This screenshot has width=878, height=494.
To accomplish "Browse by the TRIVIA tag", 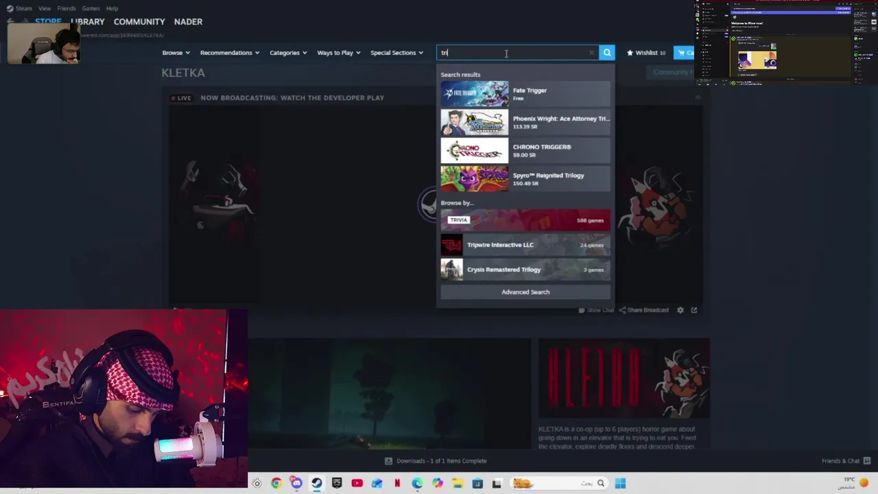I will click(525, 220).
